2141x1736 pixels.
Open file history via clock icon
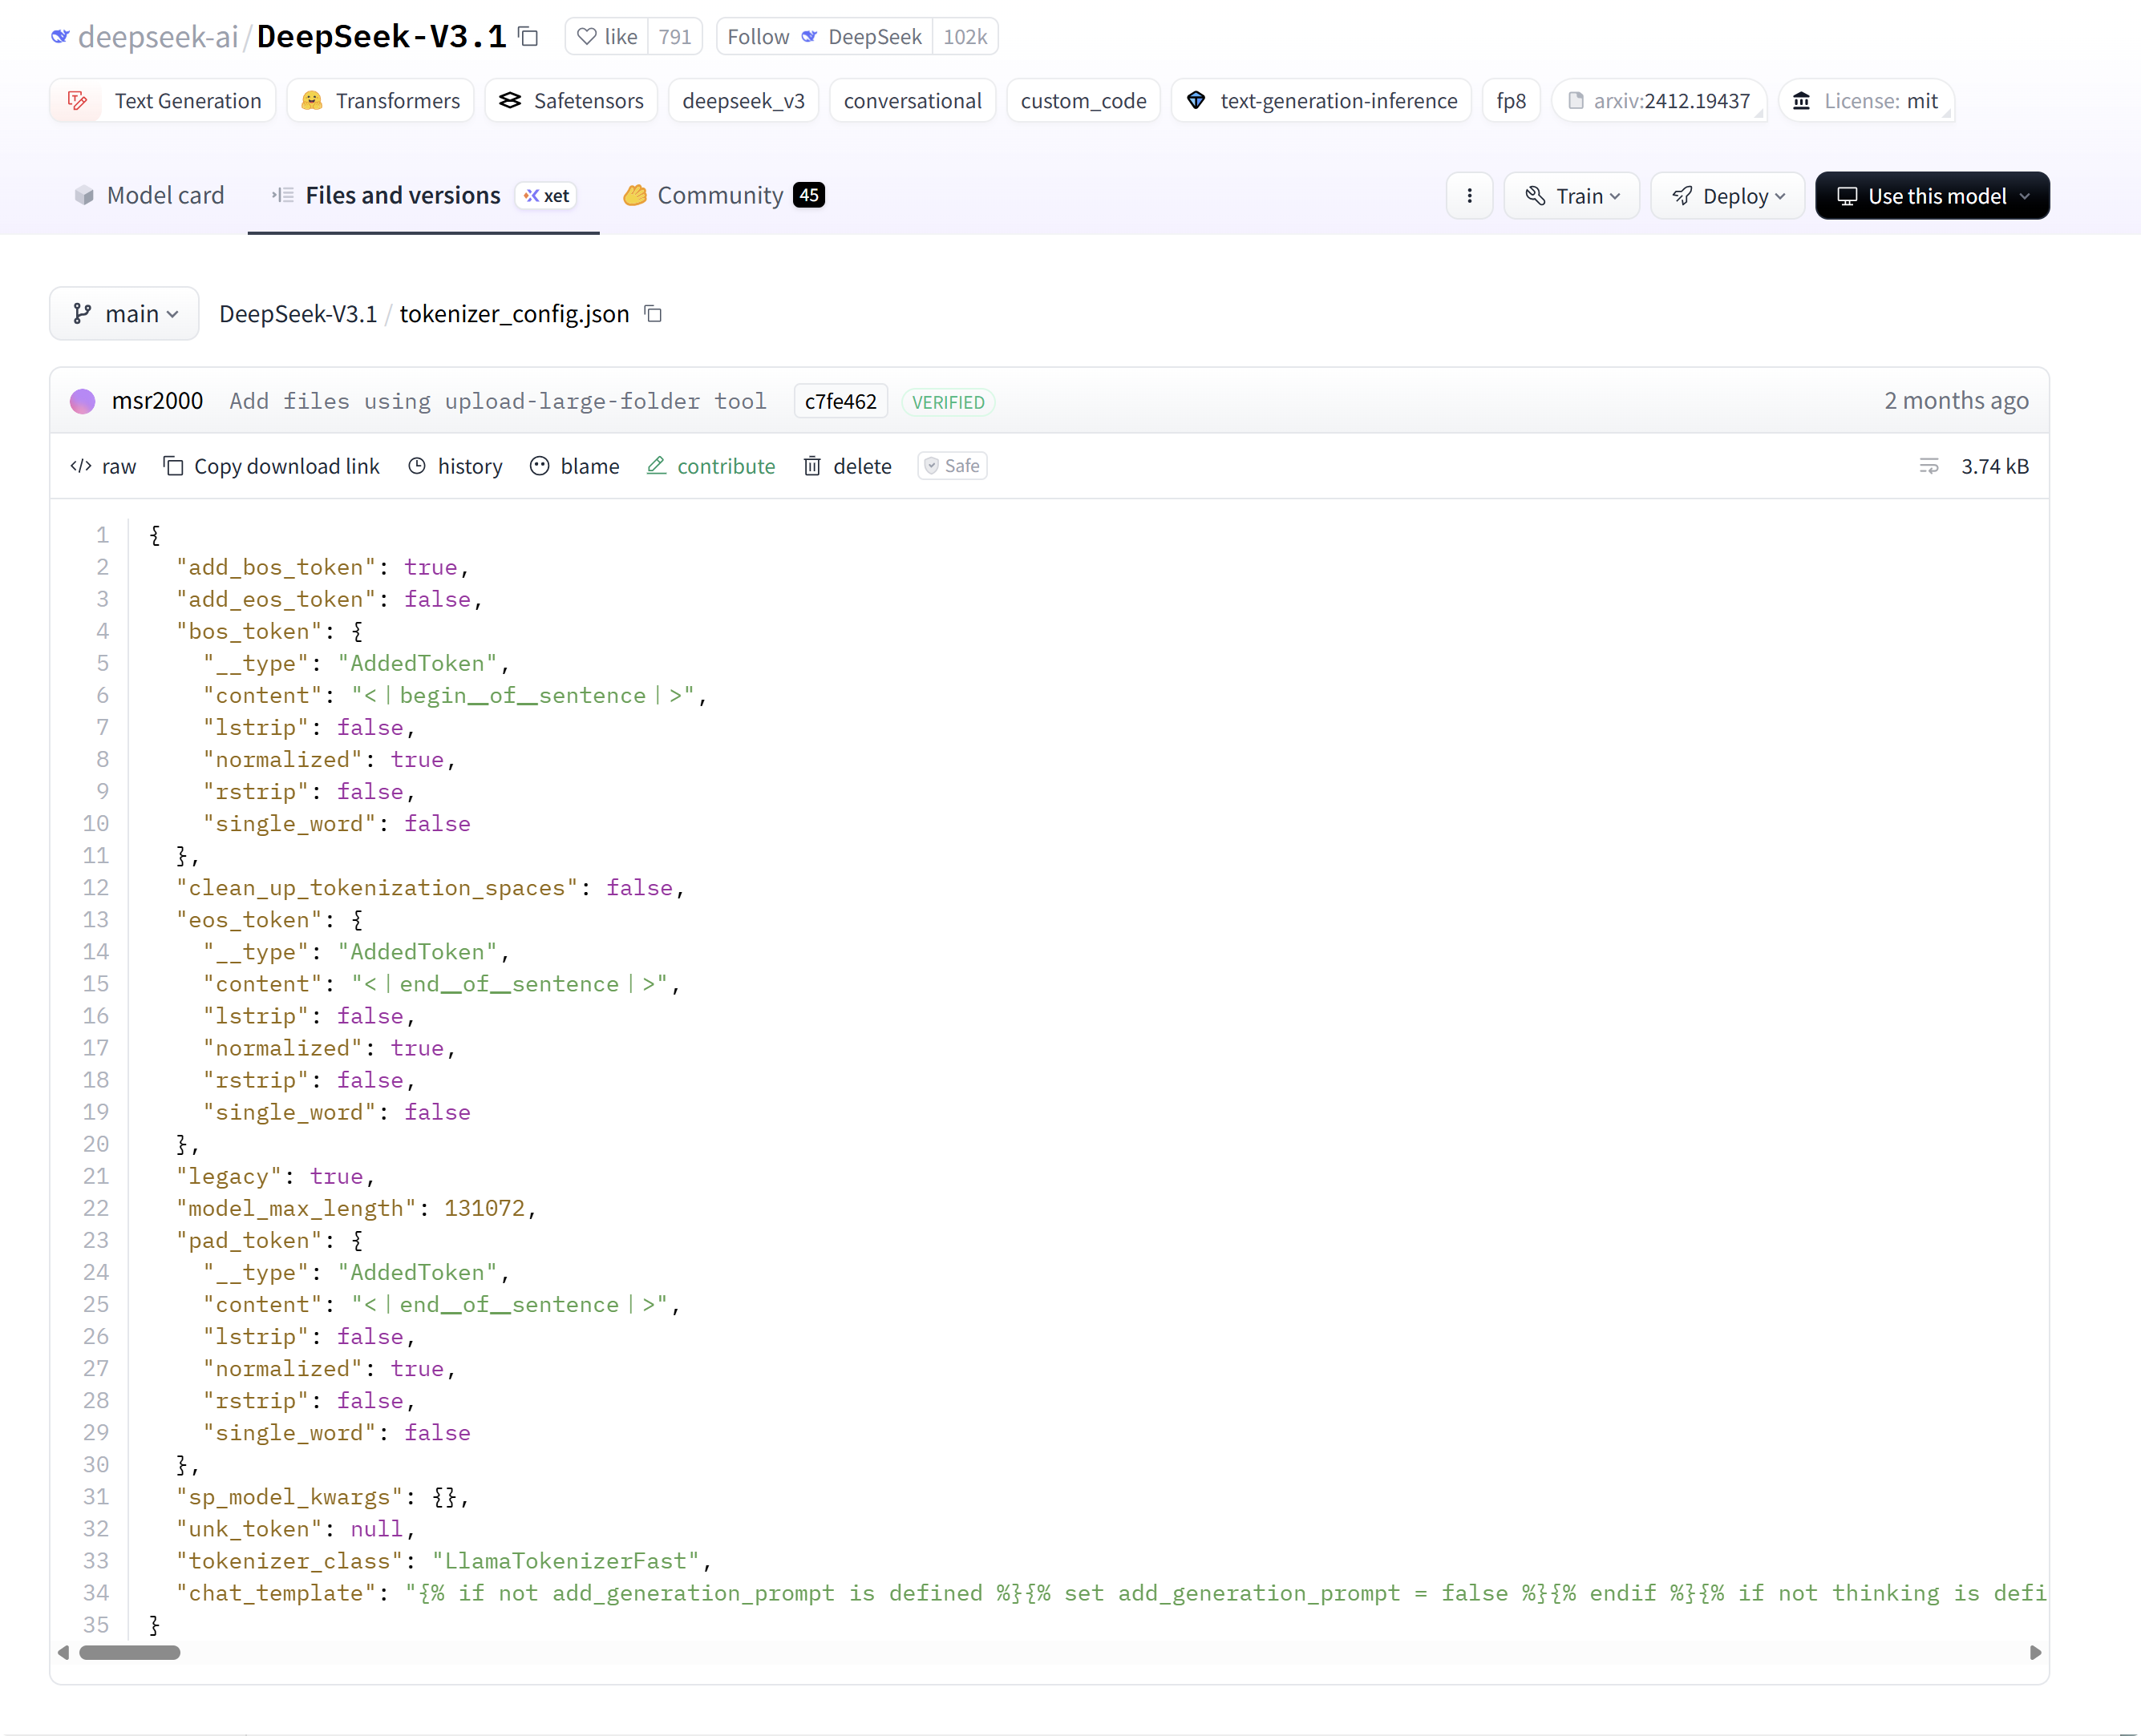coord(417,466)
